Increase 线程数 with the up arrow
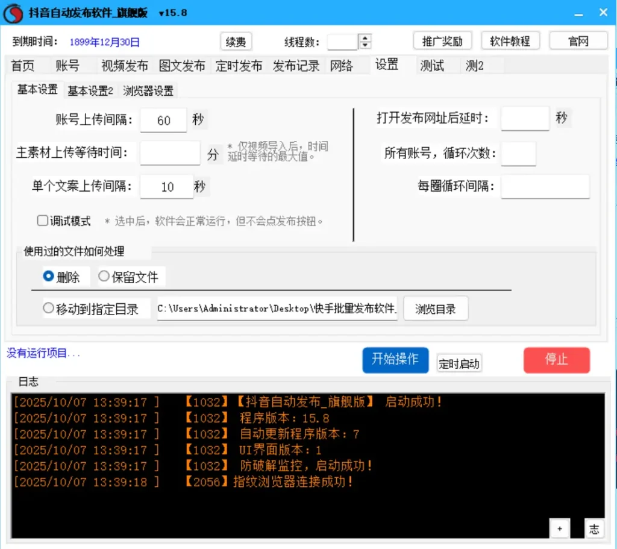This screenshot has width=617, height=549. click(365, 37)
